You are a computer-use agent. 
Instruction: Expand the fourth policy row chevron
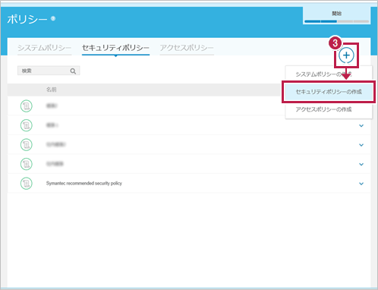[361, 164]
